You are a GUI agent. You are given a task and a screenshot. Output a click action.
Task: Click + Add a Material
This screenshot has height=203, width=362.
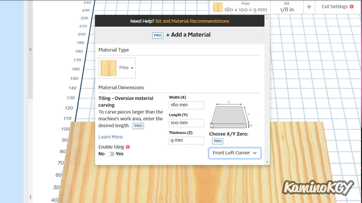point(188,35)
